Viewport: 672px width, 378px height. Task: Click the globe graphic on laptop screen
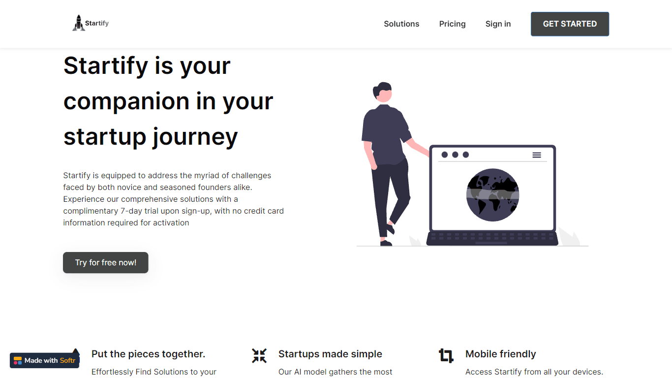coord(492,195)
